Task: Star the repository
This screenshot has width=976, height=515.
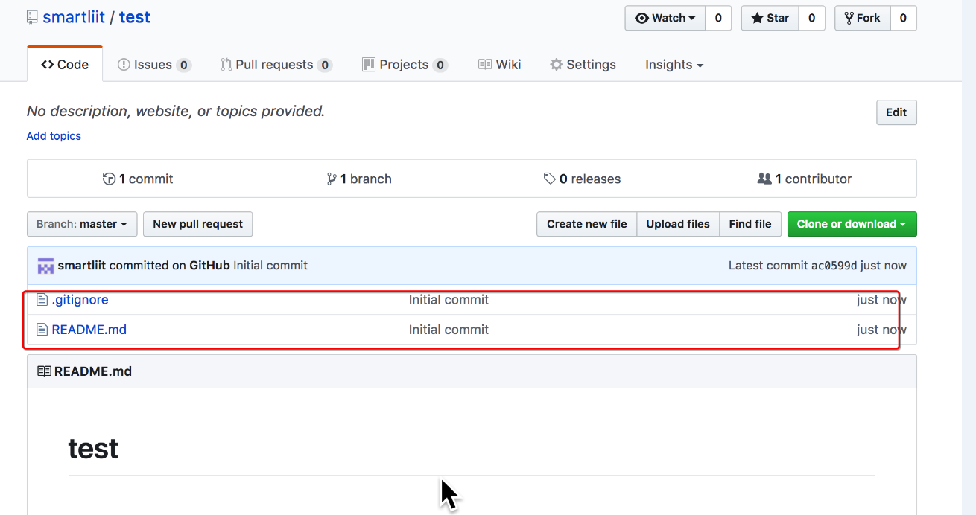Action: (x=770, y=18)
